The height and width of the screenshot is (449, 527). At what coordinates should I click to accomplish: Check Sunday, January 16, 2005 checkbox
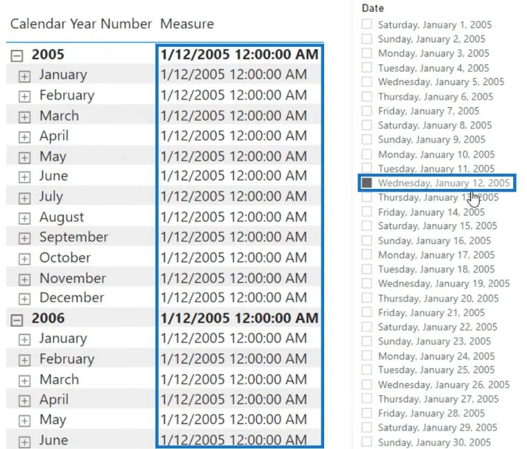coord(367,240)
